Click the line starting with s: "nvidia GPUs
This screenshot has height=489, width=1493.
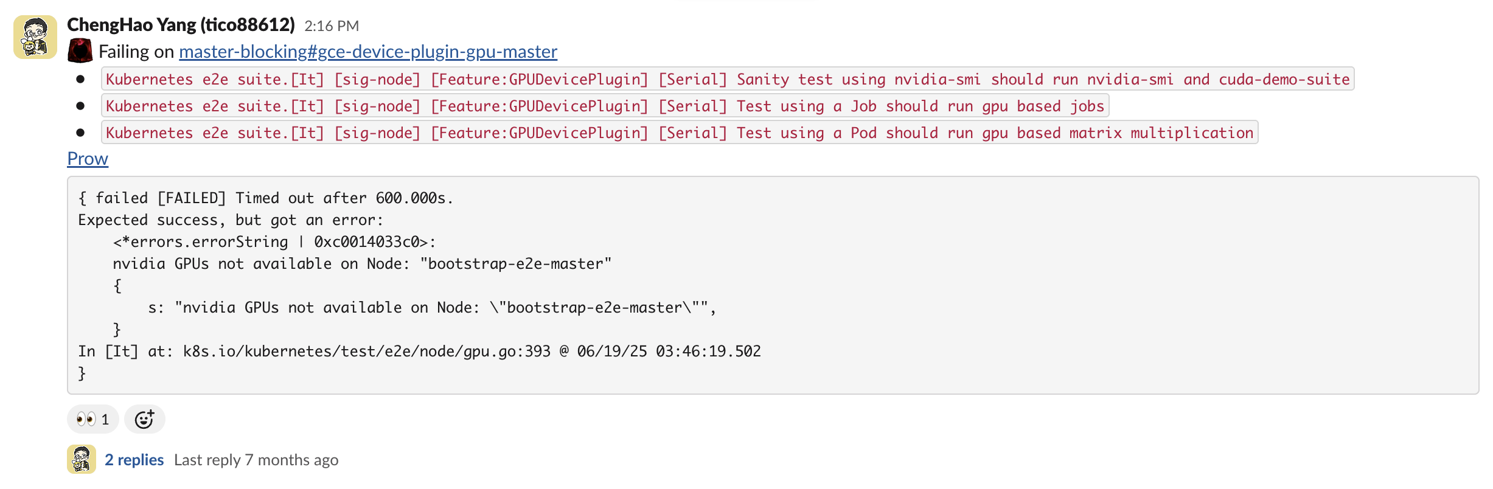point(432,308)
